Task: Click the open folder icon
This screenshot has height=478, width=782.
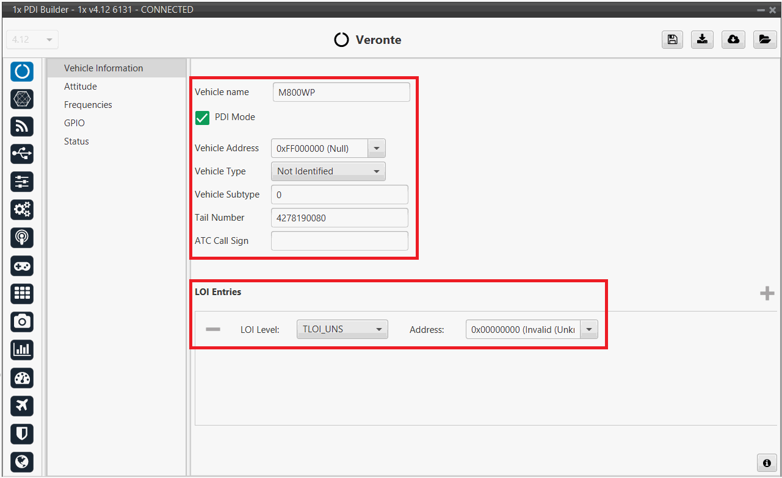Action: 764,40
